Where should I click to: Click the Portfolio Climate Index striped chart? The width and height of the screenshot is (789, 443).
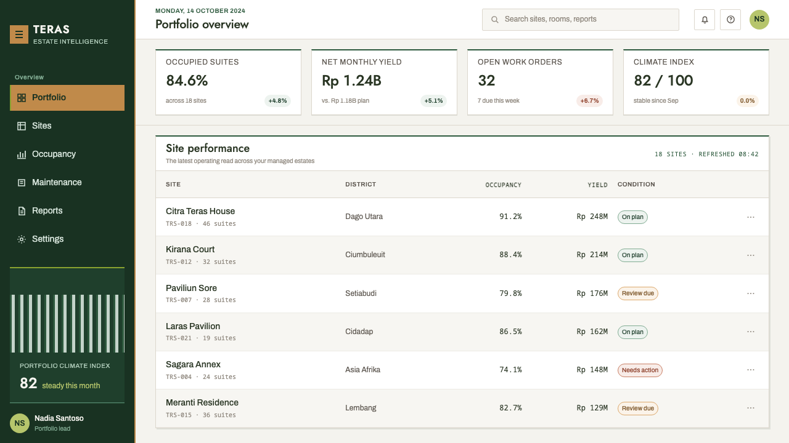[67, 323]
